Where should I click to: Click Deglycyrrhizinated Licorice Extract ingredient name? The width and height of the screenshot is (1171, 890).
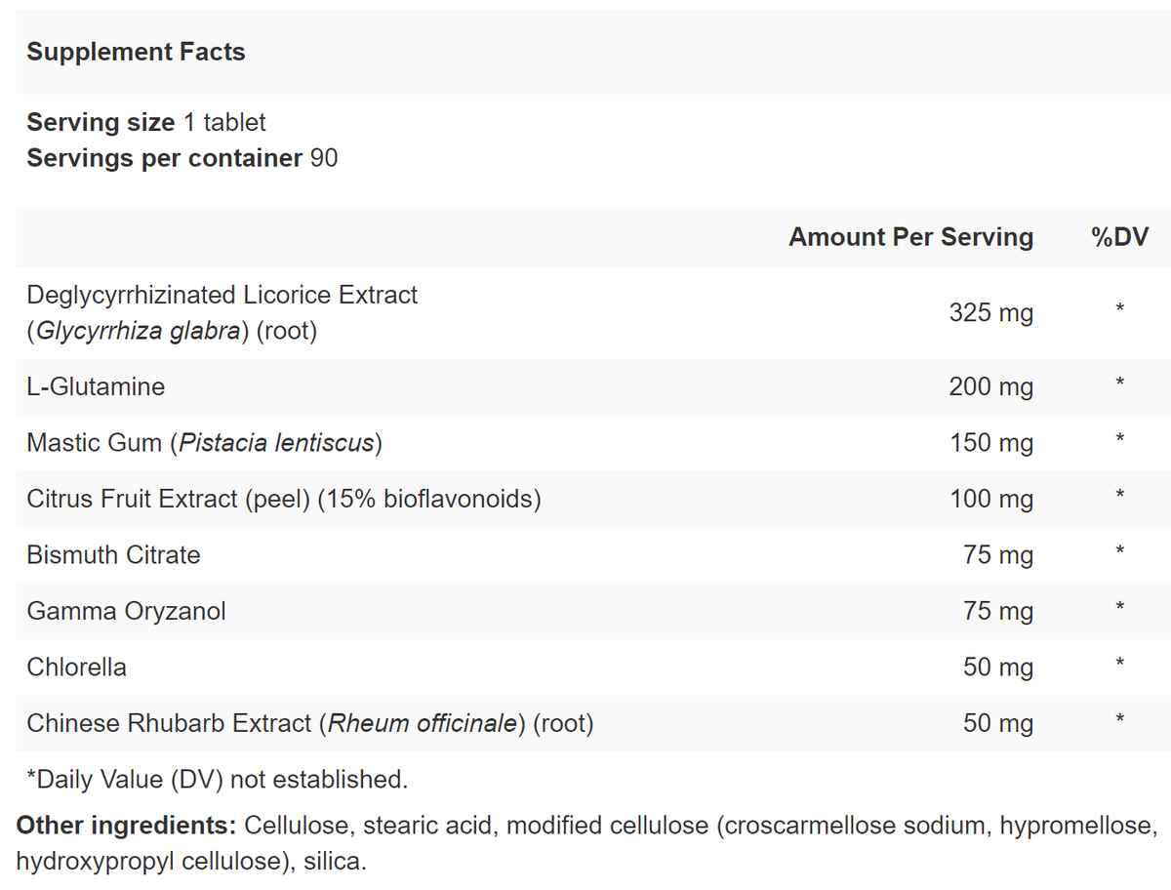click(222, 295)
